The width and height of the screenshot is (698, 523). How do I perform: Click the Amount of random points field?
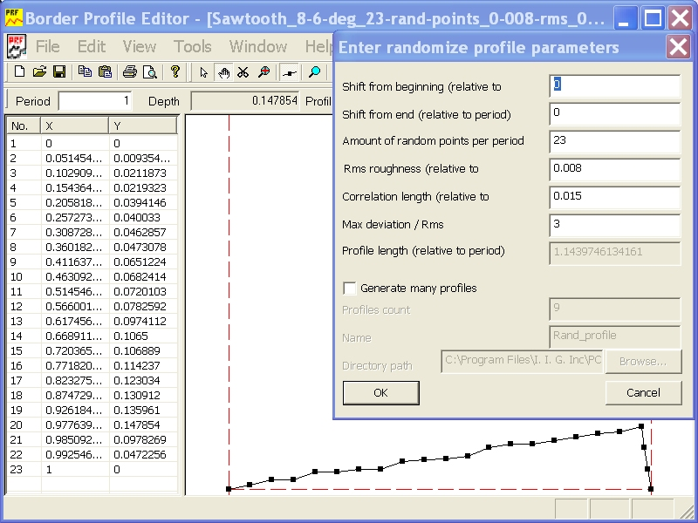(x=615, y=141)
